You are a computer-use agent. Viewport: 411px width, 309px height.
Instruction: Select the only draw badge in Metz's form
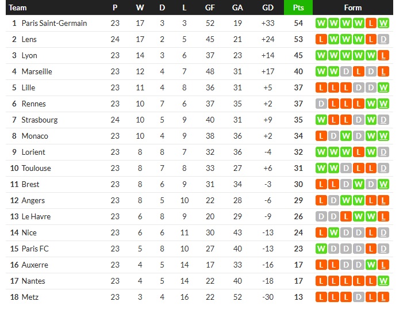click(359, 297)
